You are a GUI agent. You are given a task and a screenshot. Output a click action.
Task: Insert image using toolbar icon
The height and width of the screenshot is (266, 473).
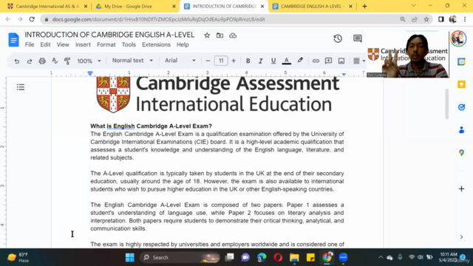[341, 61]
